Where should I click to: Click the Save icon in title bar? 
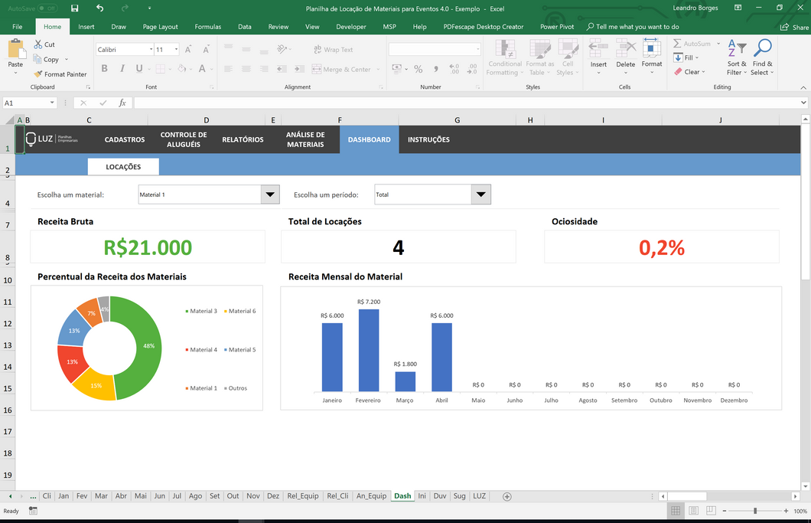(74, 8)
